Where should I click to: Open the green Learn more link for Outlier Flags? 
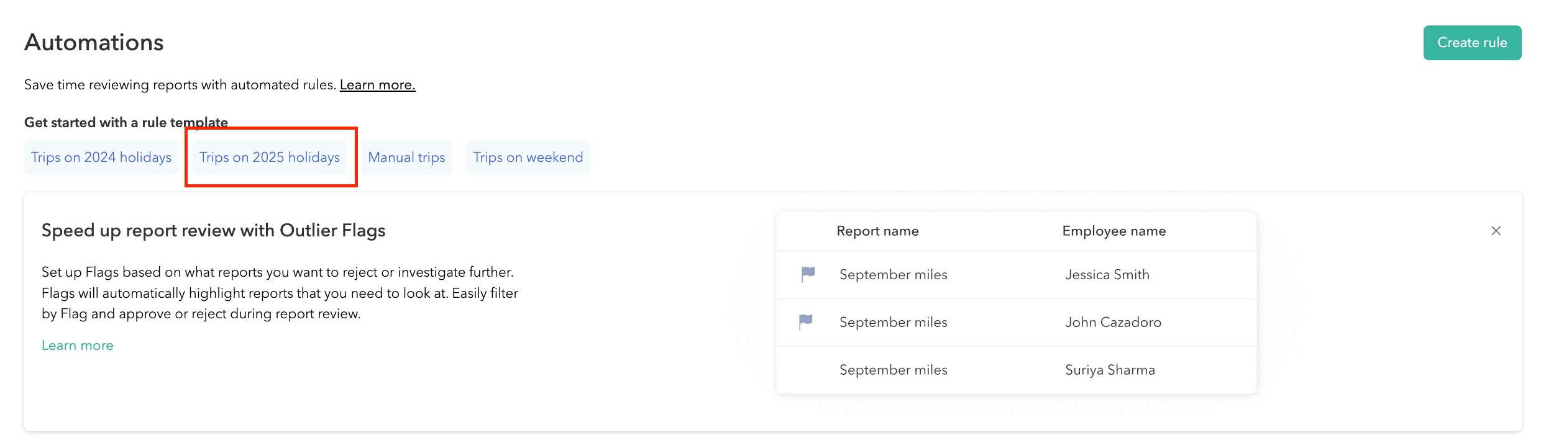pyautogui.click(x=78, y=346)
